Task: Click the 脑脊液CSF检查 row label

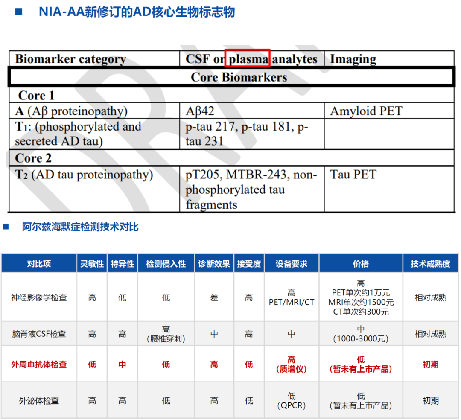Action: pyautogui.click(x=39, y=334)
